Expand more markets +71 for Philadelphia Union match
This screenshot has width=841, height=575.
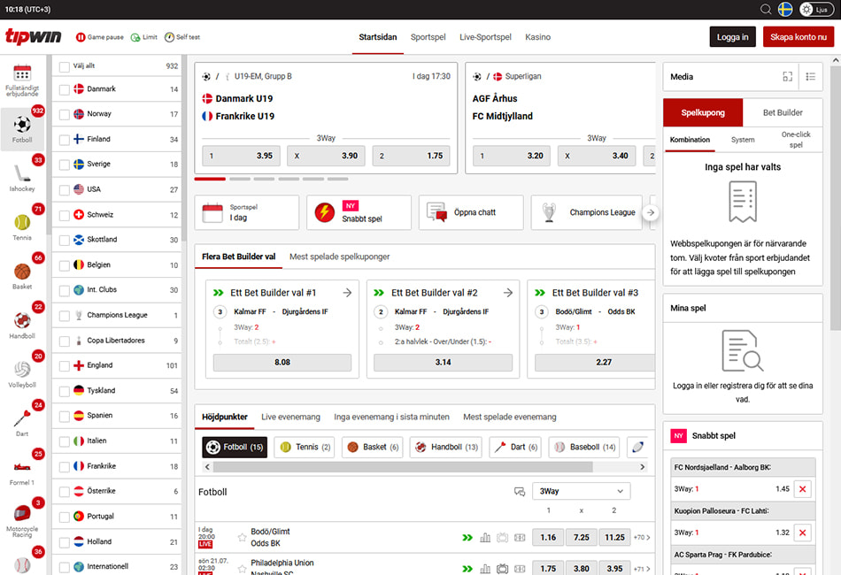point(642,569)
